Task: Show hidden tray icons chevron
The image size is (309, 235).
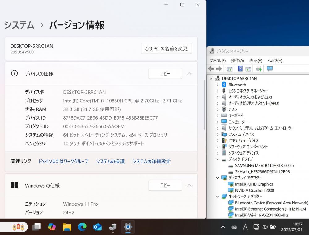Action: (x=223, y=227)
